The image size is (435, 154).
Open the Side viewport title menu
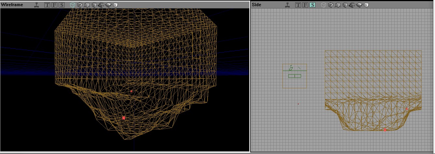[256, 5]
